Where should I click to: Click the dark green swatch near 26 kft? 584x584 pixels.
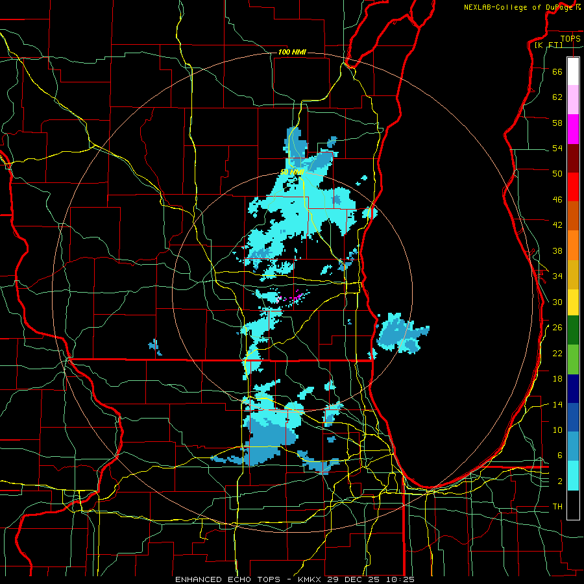[573, 330]
